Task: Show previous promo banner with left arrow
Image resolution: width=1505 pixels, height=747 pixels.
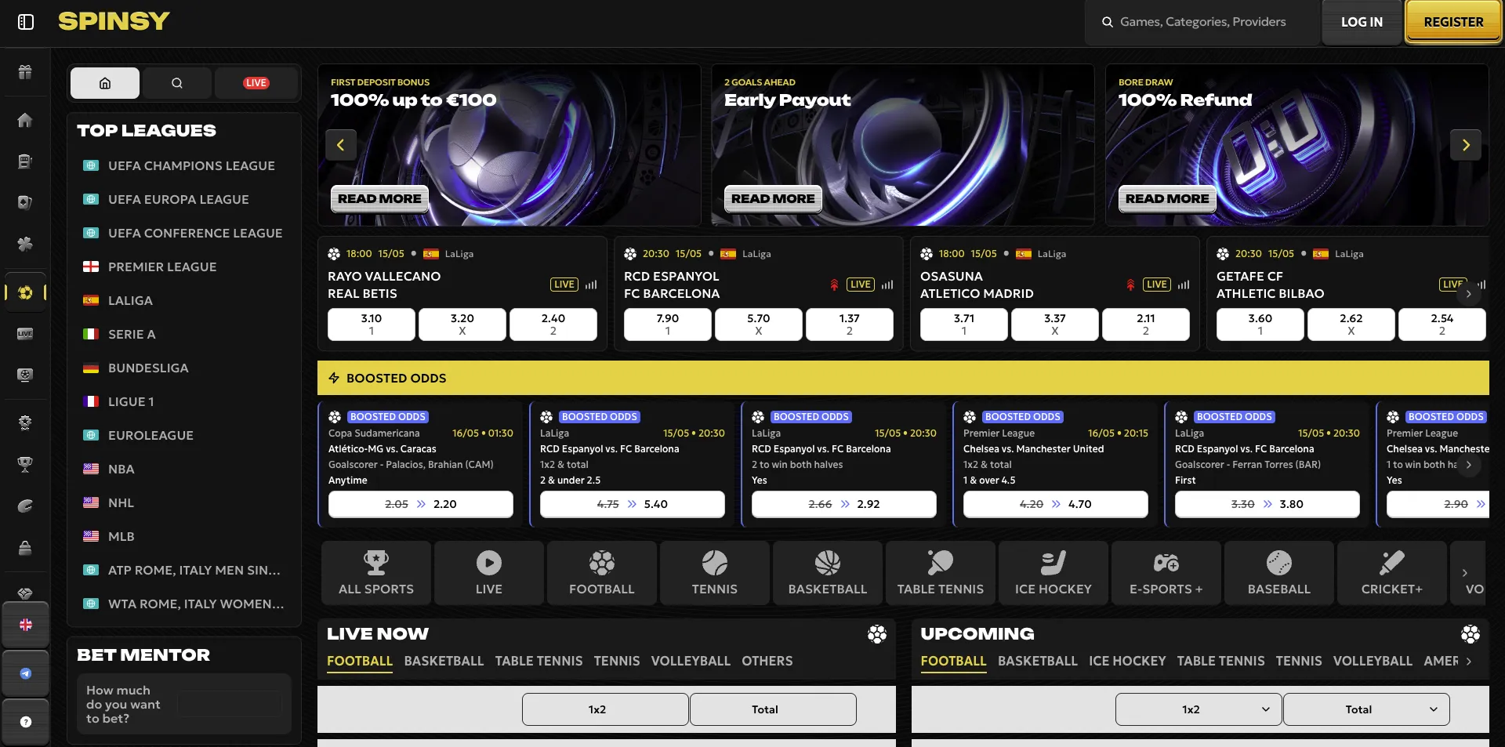Action: pyautogui.click(x=341, y=145)
